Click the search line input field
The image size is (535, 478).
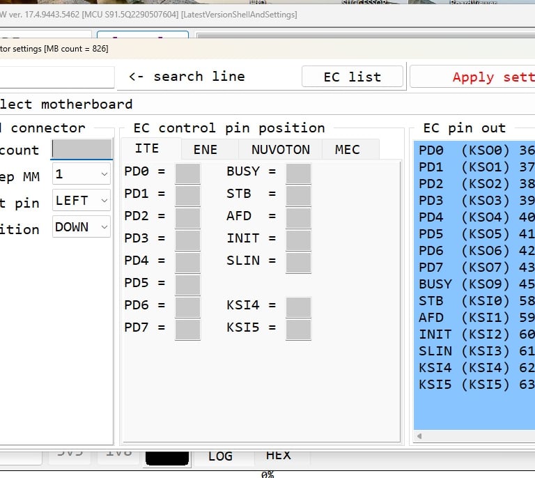pos(56,77)
